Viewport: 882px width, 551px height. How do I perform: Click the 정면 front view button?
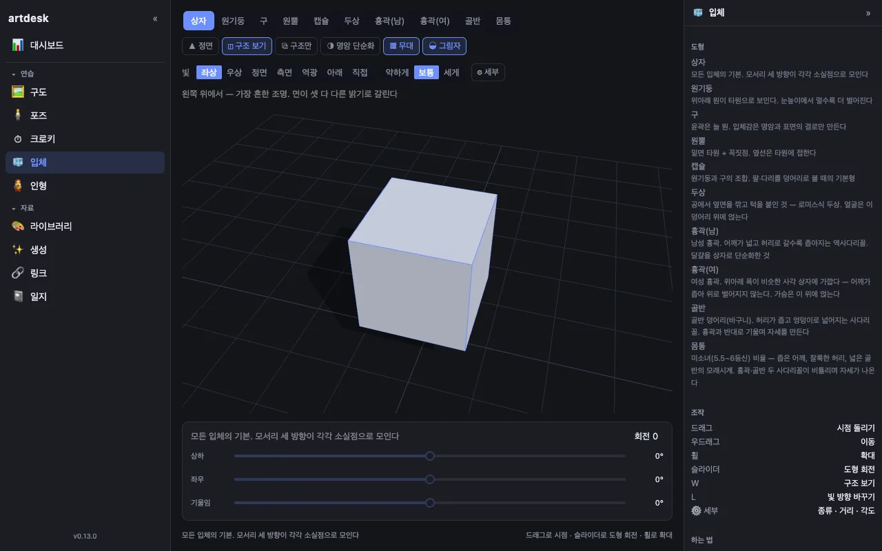(x=201, y=46)
